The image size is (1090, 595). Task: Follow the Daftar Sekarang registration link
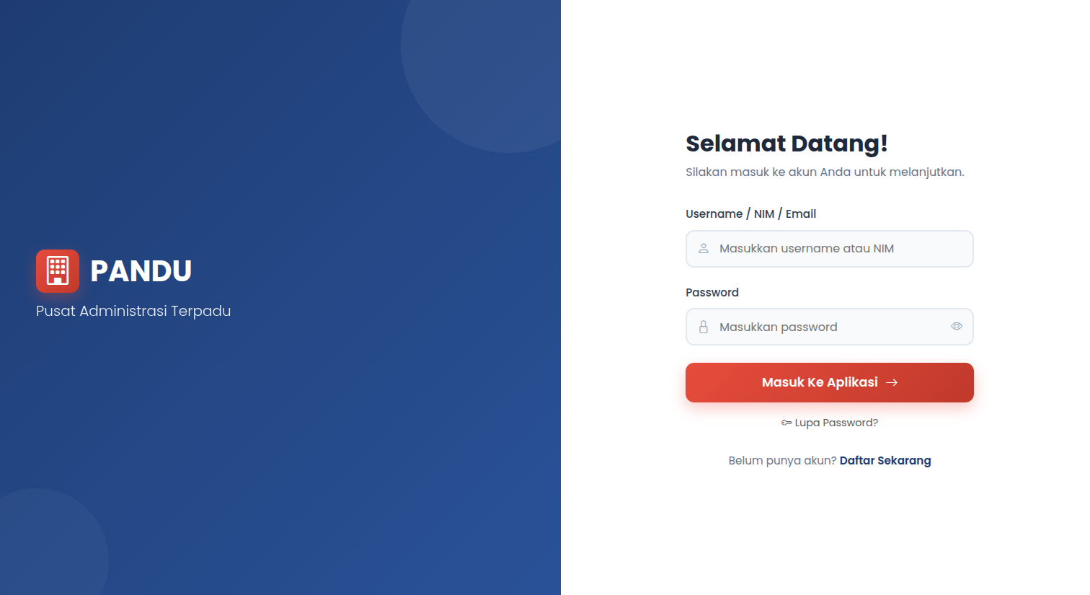(885, 461)
